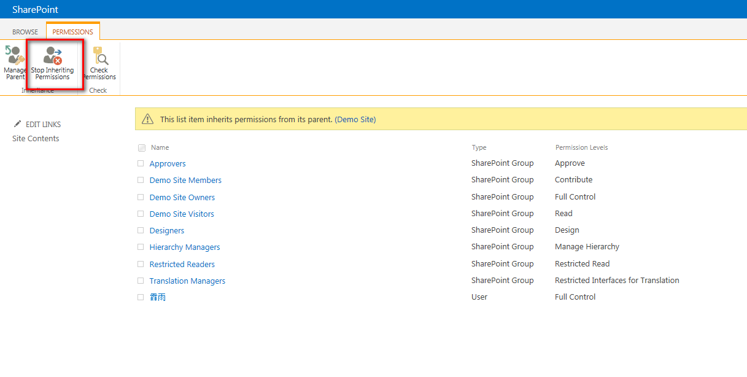This screenshot has width=747, height=377.
Task: Check the box for Approvers
Action: [x=141, y=163]
